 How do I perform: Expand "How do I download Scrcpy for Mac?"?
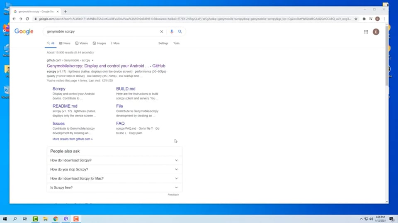(114, 178)
